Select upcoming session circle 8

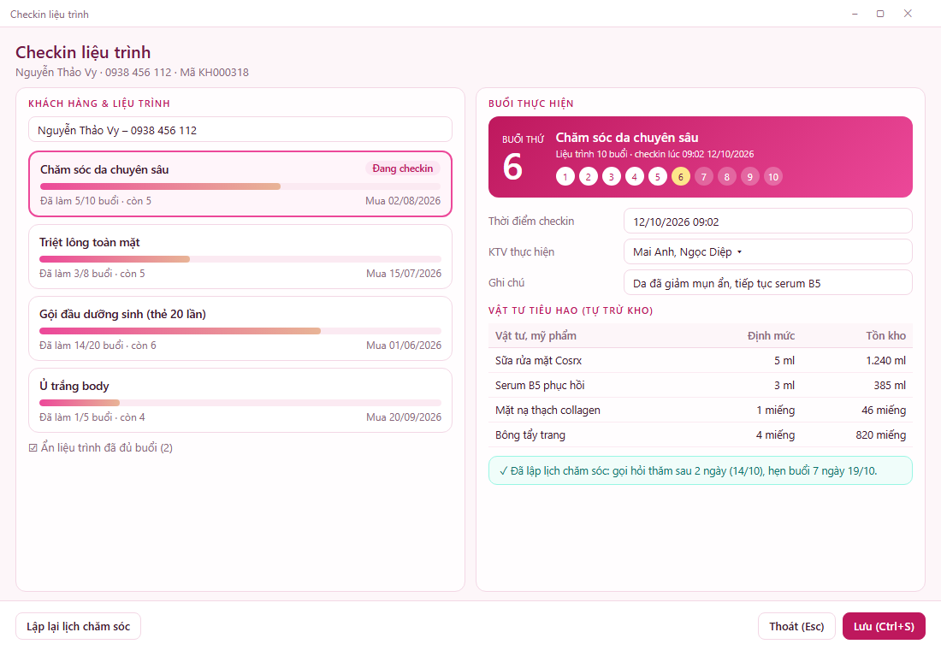[727, 176]
